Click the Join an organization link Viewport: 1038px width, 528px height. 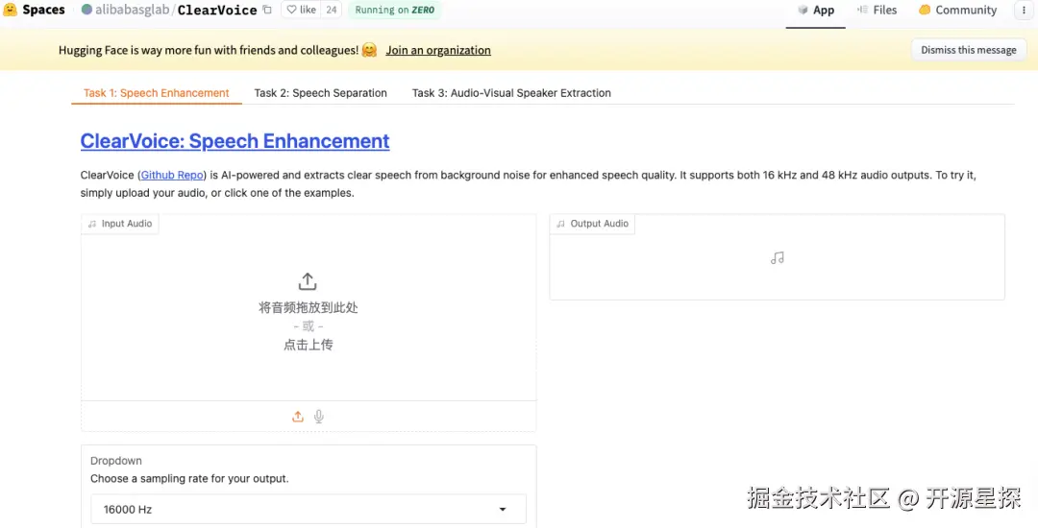point(438,50)
